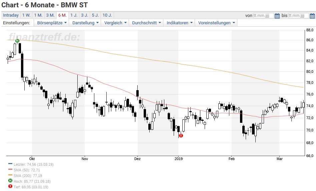Viewport: 316px width, 191px height.
Task: Select the 3 M. time range tab
Action: [50, 15]
